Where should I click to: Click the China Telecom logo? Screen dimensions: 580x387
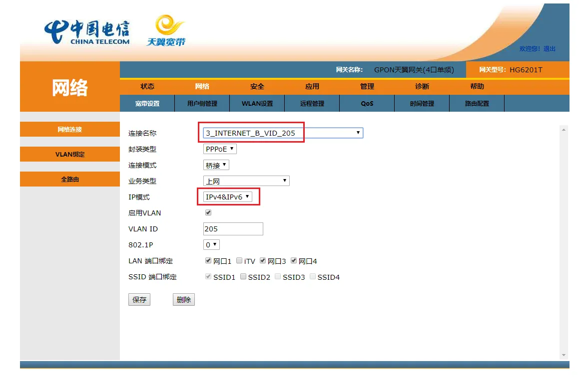pyautogui.click(x=87, y=33)
